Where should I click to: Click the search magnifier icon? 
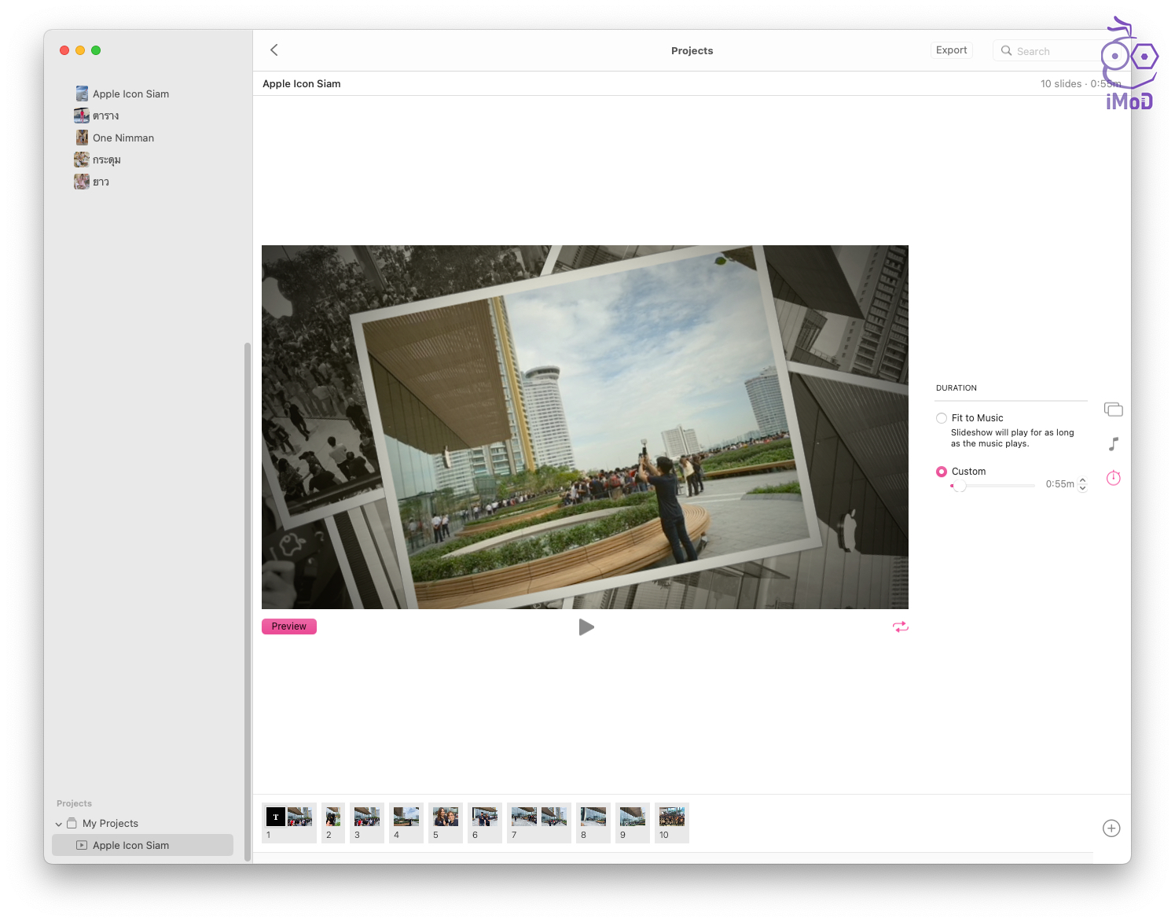[1006, 51]
